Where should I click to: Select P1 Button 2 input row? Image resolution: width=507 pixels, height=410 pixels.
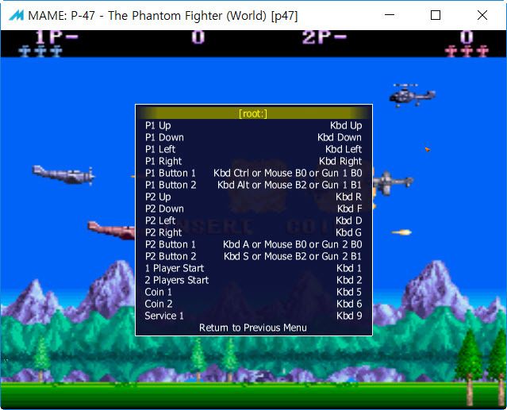coord(254,185)
